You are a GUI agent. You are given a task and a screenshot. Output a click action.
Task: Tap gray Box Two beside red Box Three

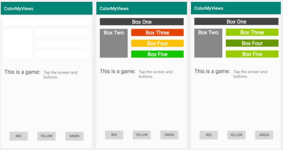[114, 43]
